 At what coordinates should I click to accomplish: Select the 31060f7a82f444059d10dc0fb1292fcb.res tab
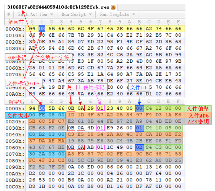click(58, 7)
